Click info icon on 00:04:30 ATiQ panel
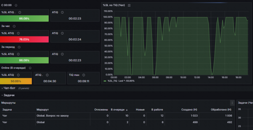Screen dimensions: 253x130 click(x=47, y=75)
